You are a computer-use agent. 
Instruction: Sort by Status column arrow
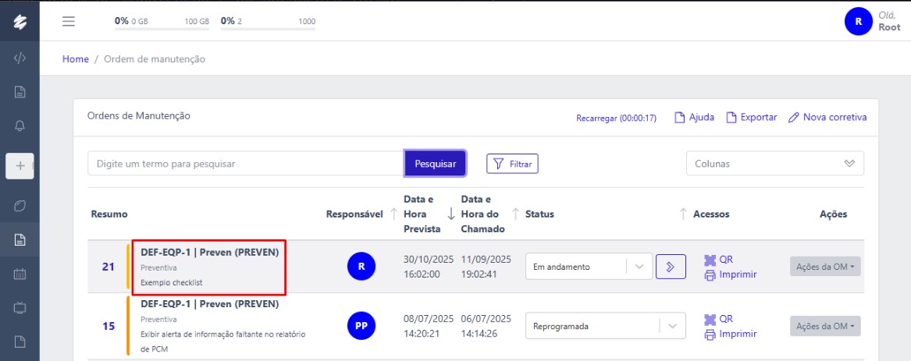(683, 214)
